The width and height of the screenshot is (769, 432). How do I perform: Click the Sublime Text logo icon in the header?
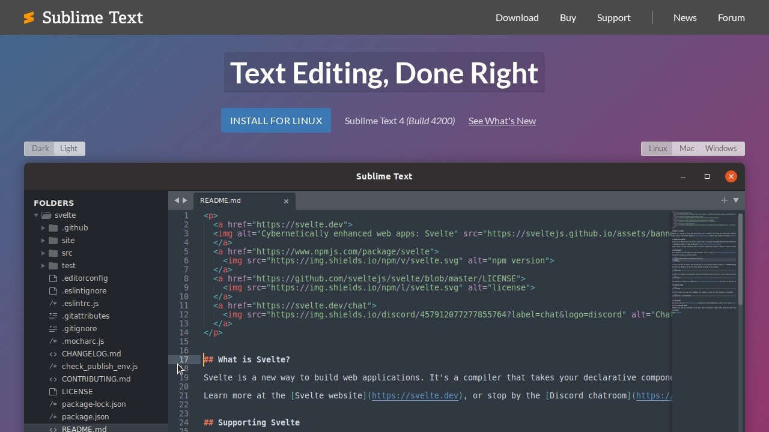pos(28,17)
